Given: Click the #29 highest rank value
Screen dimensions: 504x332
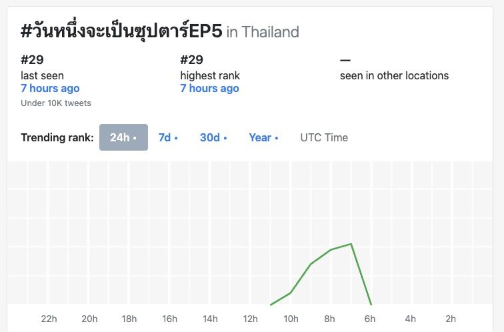Looking at the screenshot, I should (191, 59).
